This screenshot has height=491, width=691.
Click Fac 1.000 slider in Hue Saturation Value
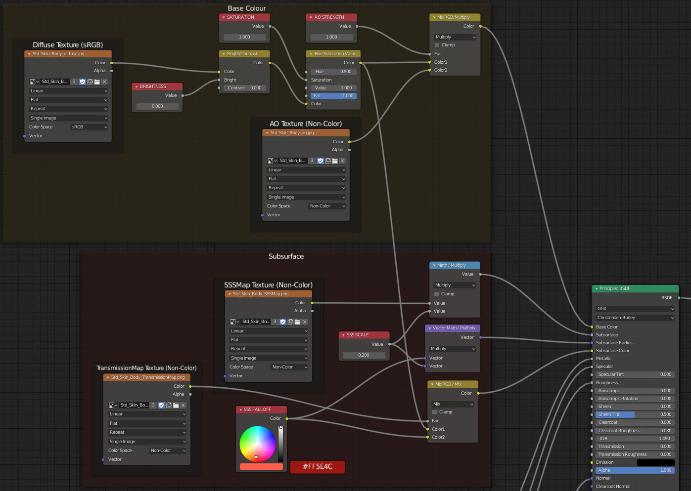333,96
